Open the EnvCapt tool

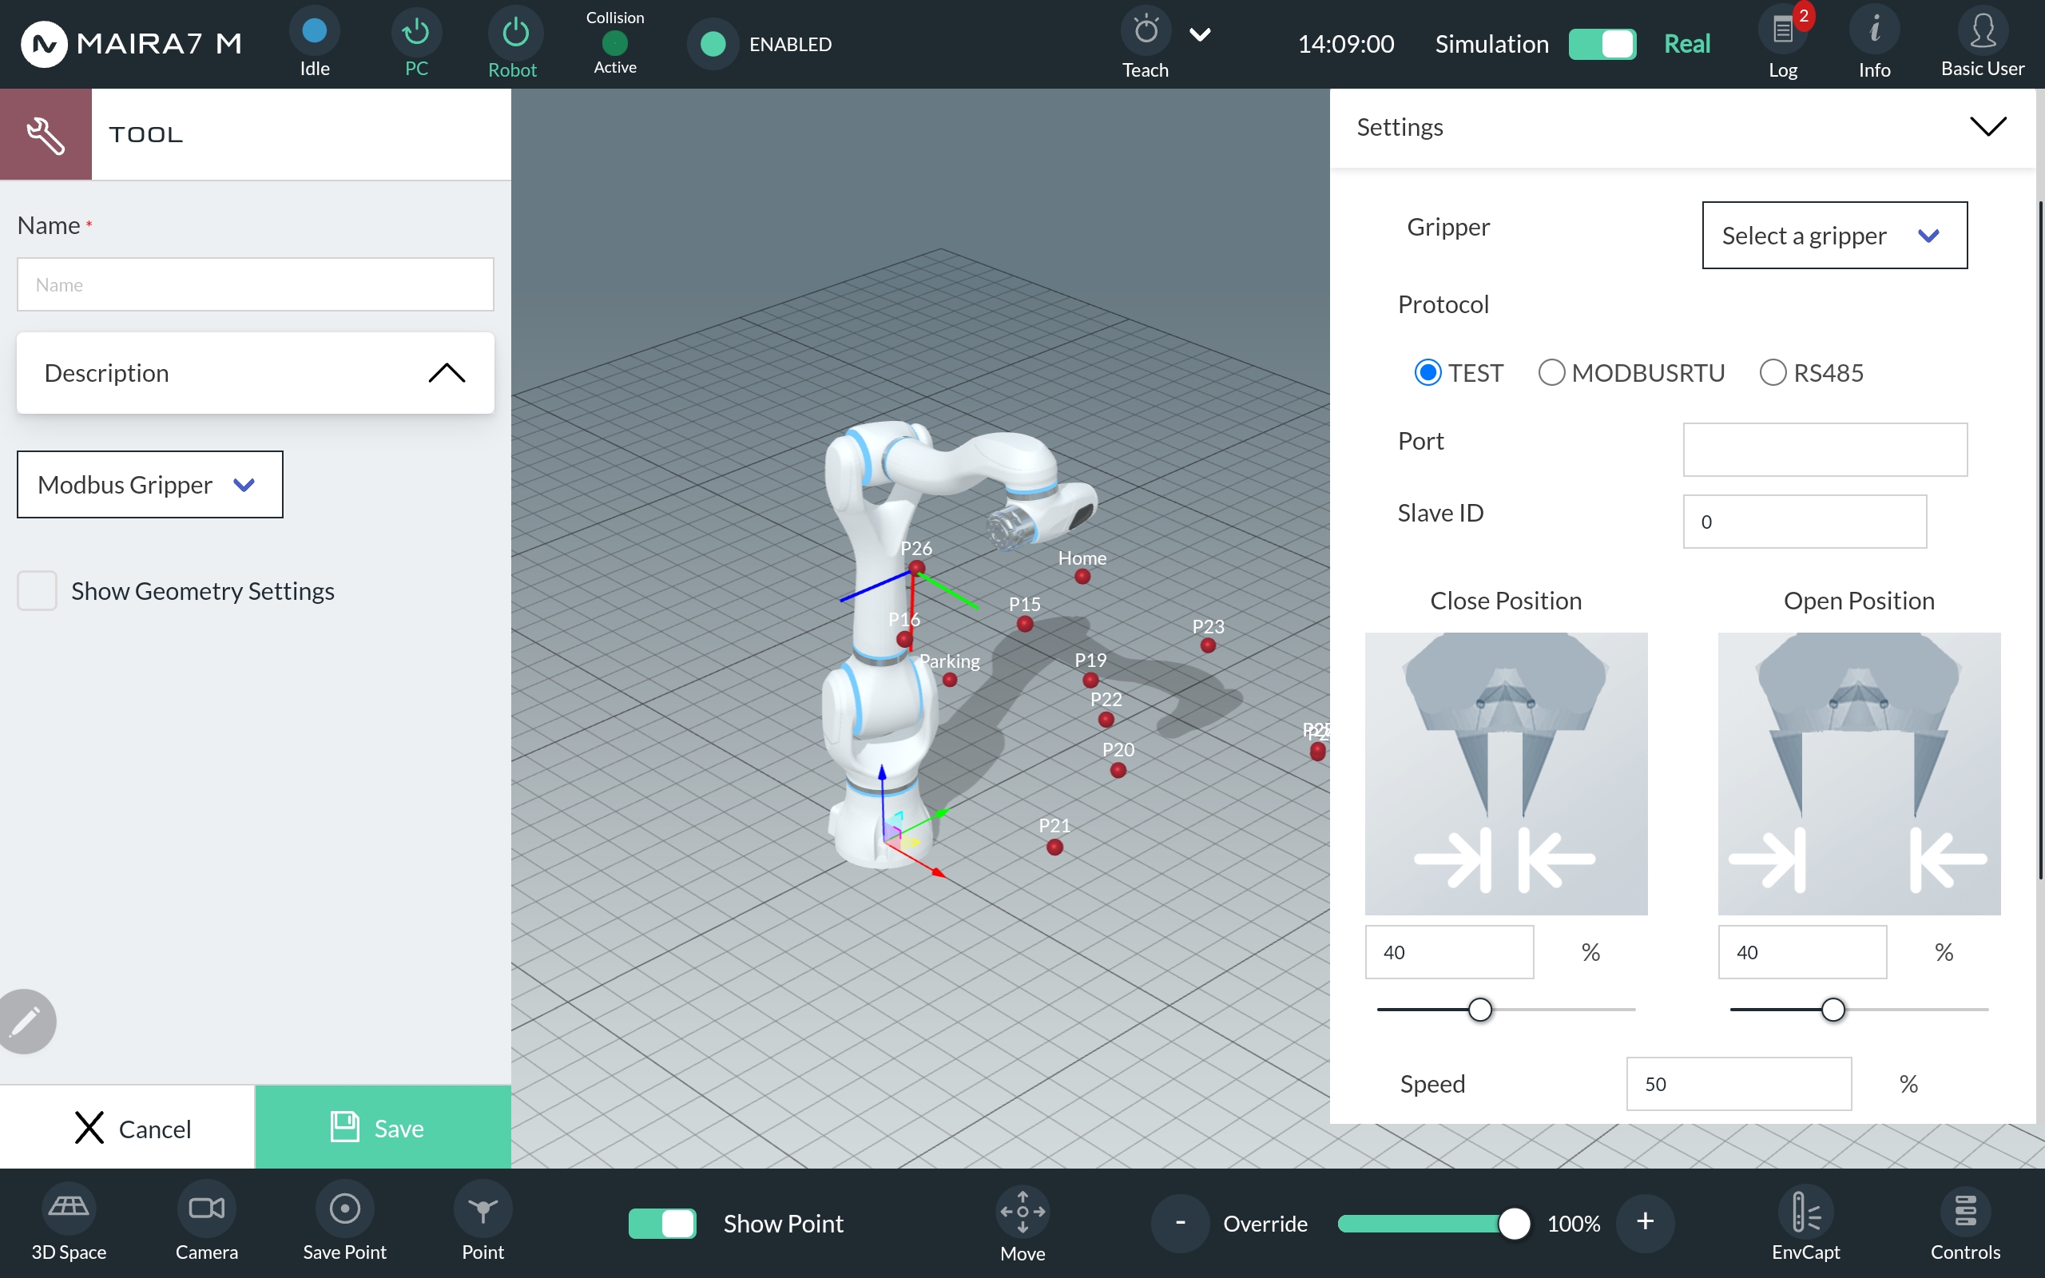[x=1805, y=1210]
